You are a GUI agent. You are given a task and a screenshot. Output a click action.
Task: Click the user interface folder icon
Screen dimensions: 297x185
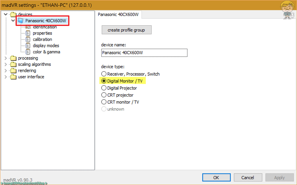click(13, 77)
